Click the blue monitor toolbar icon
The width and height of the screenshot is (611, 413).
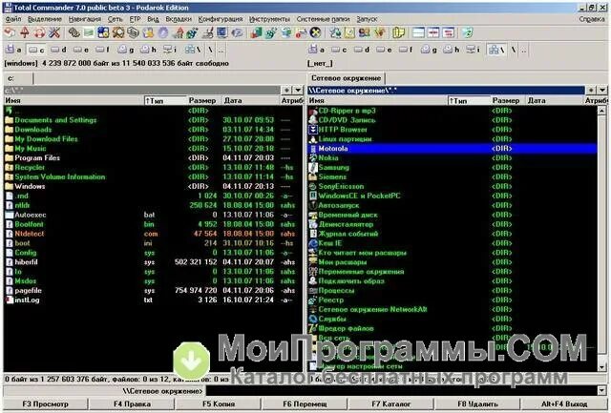tap(222, 33)
